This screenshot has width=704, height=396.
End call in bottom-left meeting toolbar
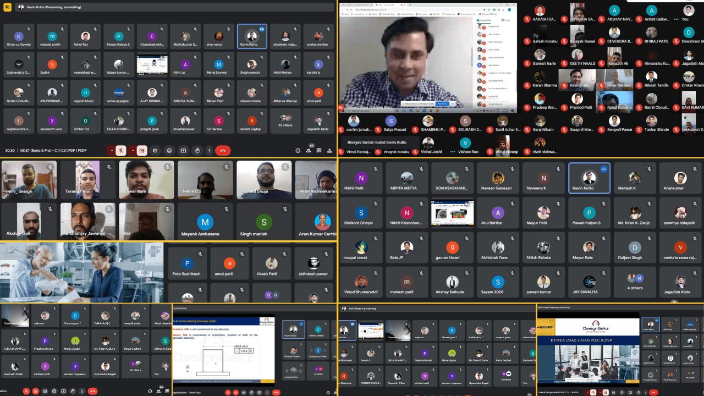93,391
